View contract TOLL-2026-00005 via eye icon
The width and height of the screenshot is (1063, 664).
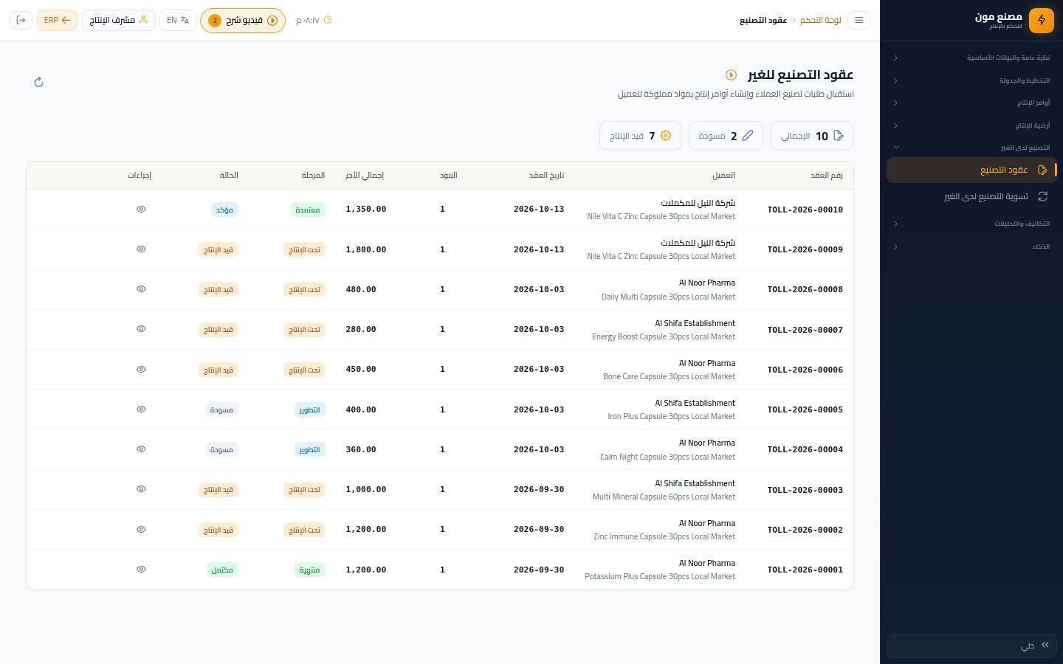(141, 409)
